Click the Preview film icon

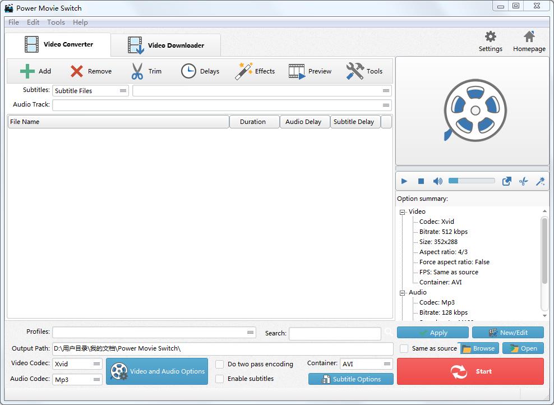tap(297, 71)
